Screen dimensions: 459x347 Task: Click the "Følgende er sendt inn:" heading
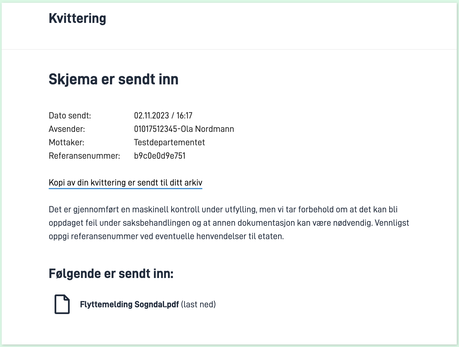coord(111,274)
